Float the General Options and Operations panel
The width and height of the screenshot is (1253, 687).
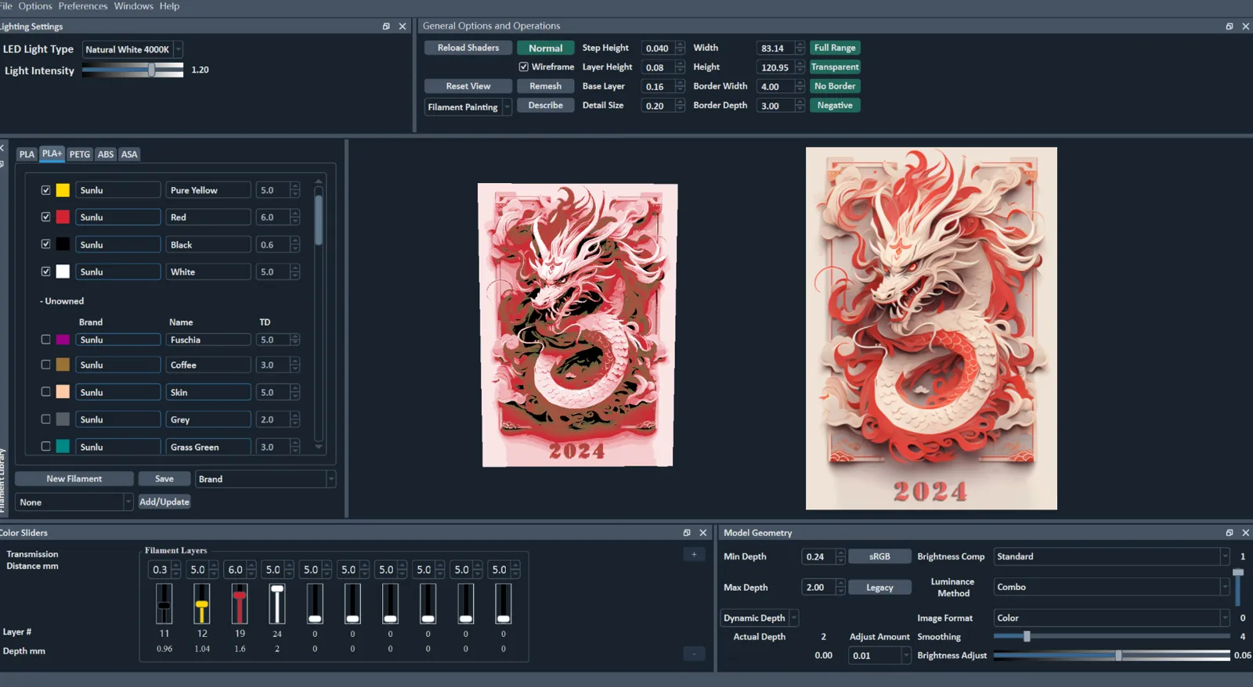1230,26
